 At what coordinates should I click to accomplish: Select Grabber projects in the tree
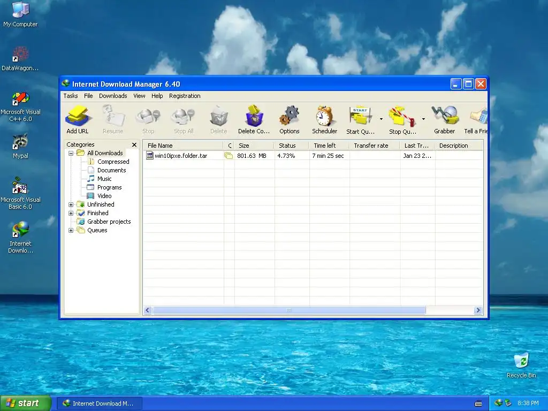(x=109, y=222)
